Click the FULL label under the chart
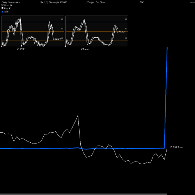 pos(85,49)
